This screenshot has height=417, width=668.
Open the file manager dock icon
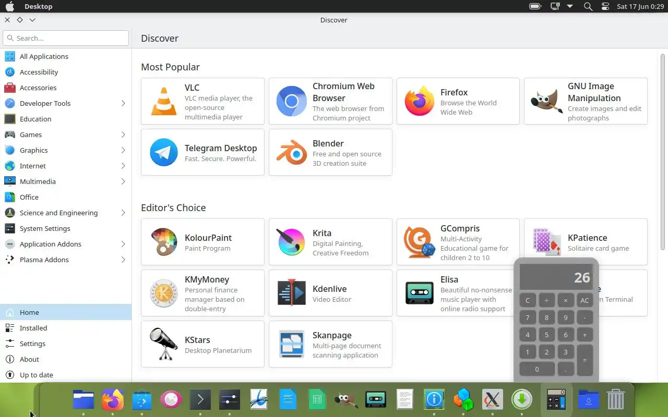83,400
